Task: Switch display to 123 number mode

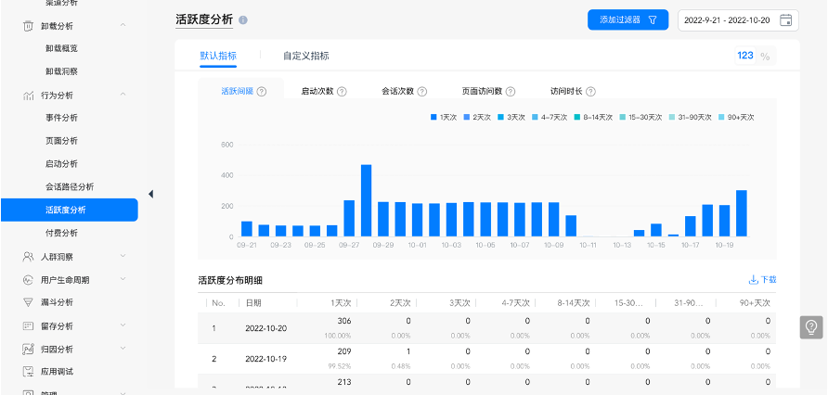Action: point(744,57)
